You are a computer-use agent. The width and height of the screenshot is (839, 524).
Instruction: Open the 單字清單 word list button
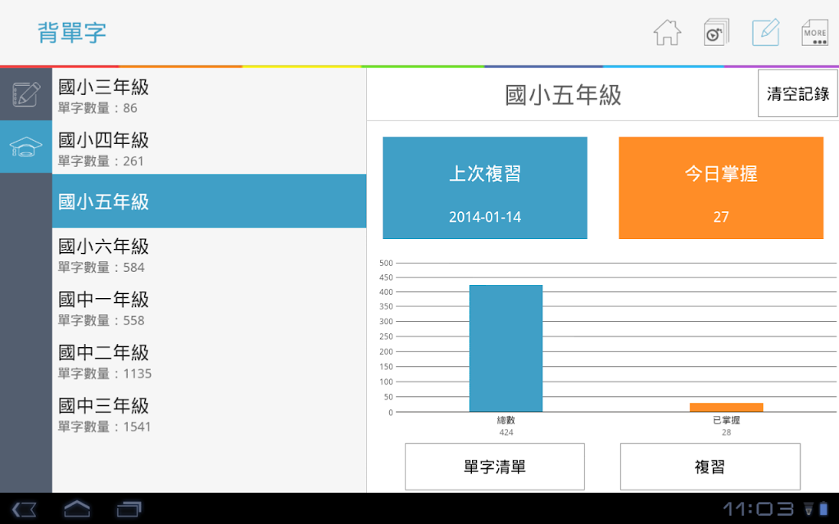tap(494, 466)
